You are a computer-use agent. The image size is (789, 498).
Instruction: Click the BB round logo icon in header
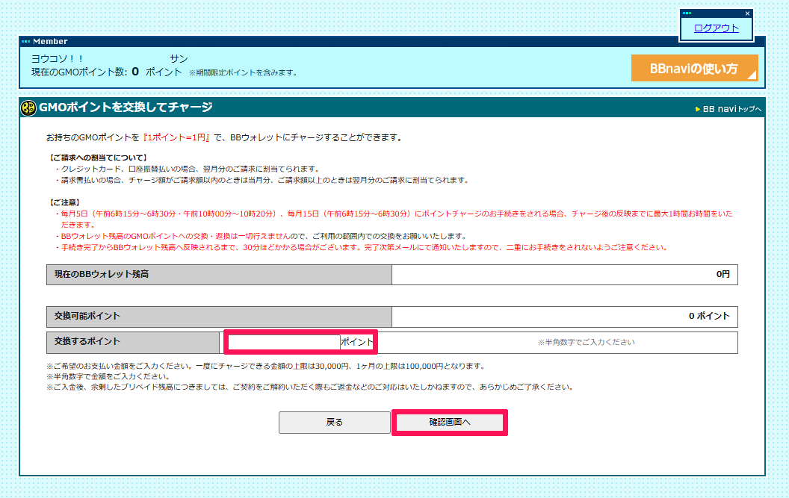coord(28,108)
